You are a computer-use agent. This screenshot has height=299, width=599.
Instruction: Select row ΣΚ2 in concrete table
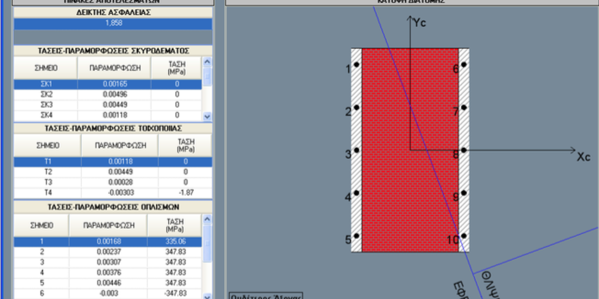pos(108,94)
